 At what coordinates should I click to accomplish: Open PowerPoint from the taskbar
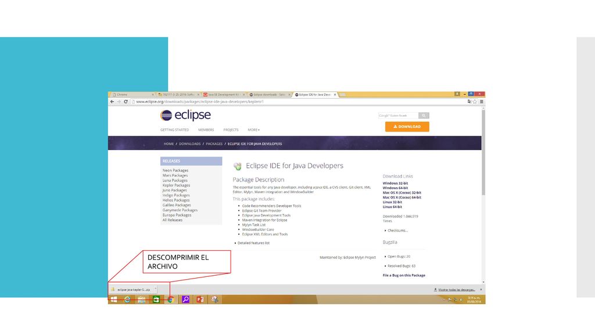[200, 300]
